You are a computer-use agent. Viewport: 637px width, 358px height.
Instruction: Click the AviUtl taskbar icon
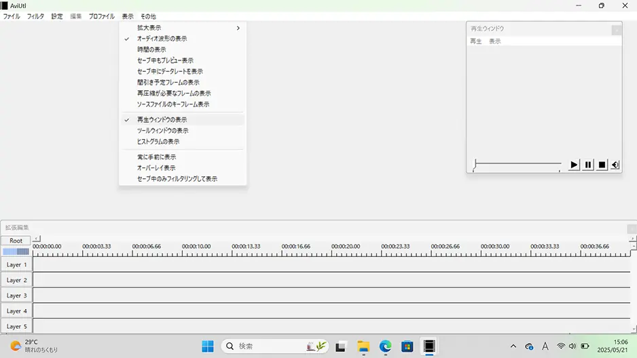coord(429,346)
